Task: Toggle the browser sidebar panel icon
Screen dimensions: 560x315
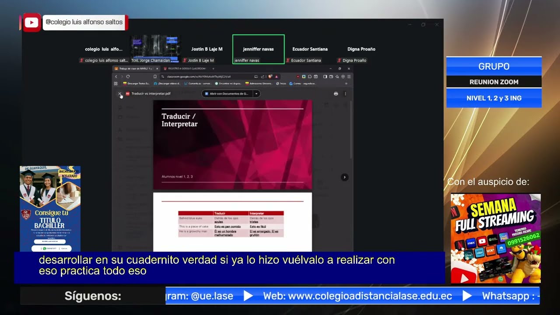Action: (325, 77)
